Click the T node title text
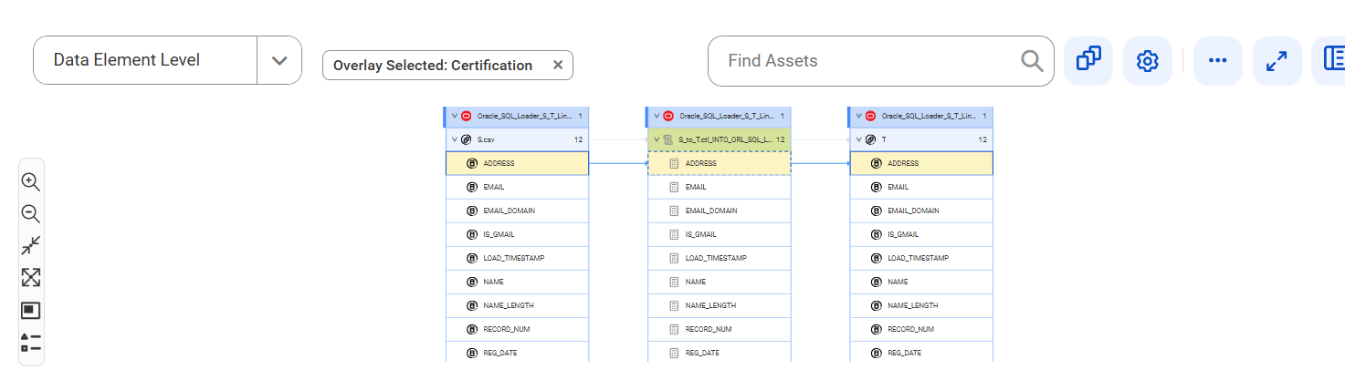Screen dimensions: 1345x370 point(884,139)
